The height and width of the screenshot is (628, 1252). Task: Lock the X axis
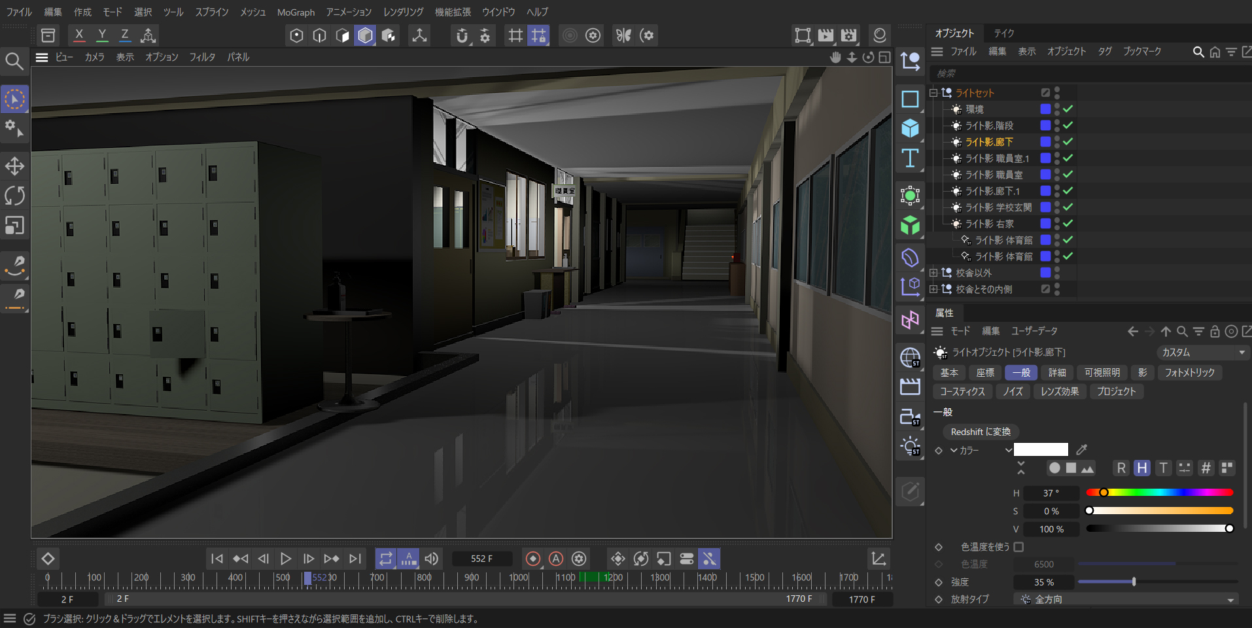tap(79, 35)
